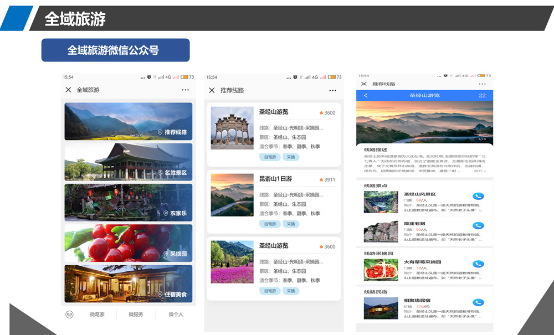Close the right-hand 推荐线路 detail page
Screen dimensions: 554x335
click(363, 84)
